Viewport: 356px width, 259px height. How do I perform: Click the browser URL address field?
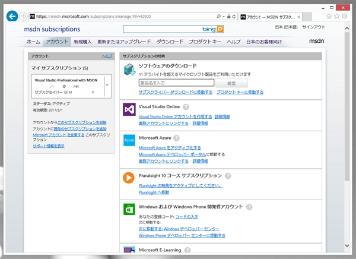click(x=125, y=17)
